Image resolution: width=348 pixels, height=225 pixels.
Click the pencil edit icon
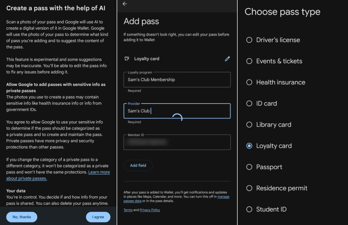coord(227,59)
